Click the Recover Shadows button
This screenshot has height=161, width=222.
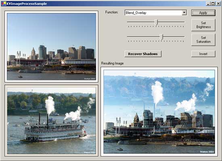(143, 54)
